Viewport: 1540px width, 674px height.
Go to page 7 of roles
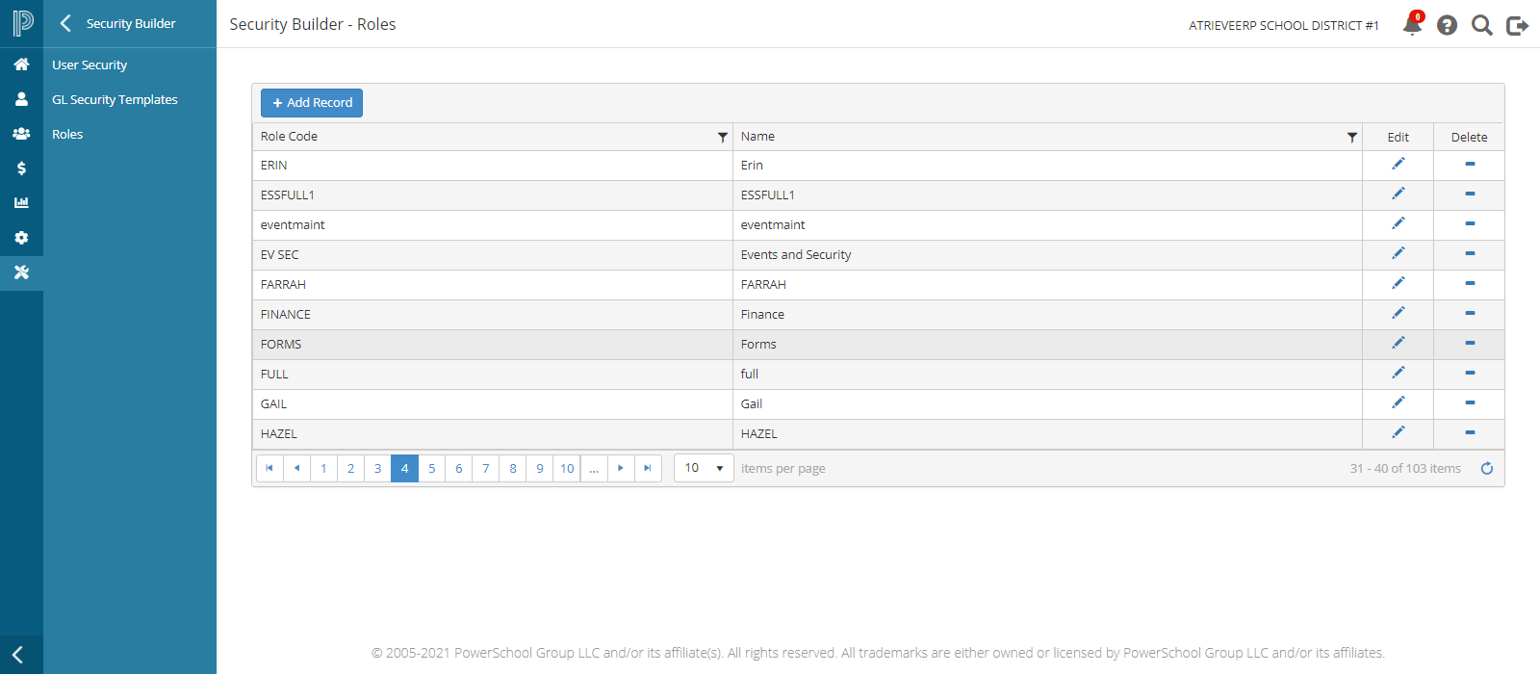coord(486,468)
